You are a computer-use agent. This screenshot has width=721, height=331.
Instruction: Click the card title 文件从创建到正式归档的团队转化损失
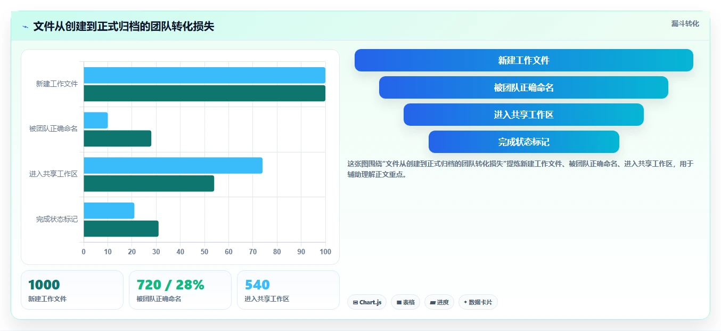pyautogui.click(x=124, y=27)
